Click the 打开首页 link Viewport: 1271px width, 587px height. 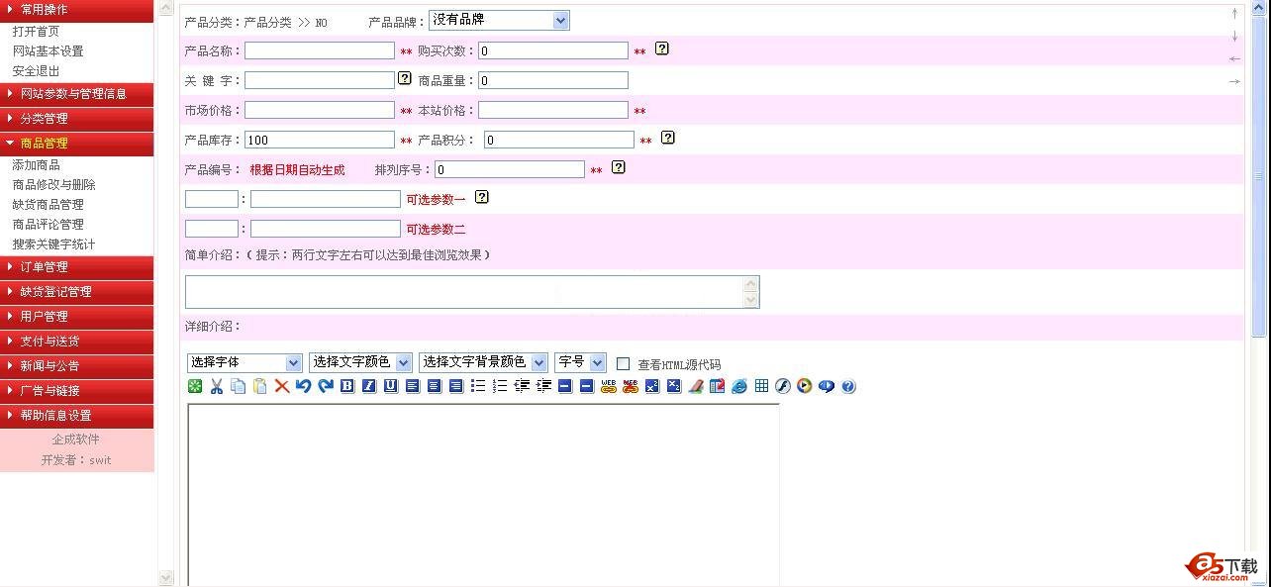coord(36,32)
